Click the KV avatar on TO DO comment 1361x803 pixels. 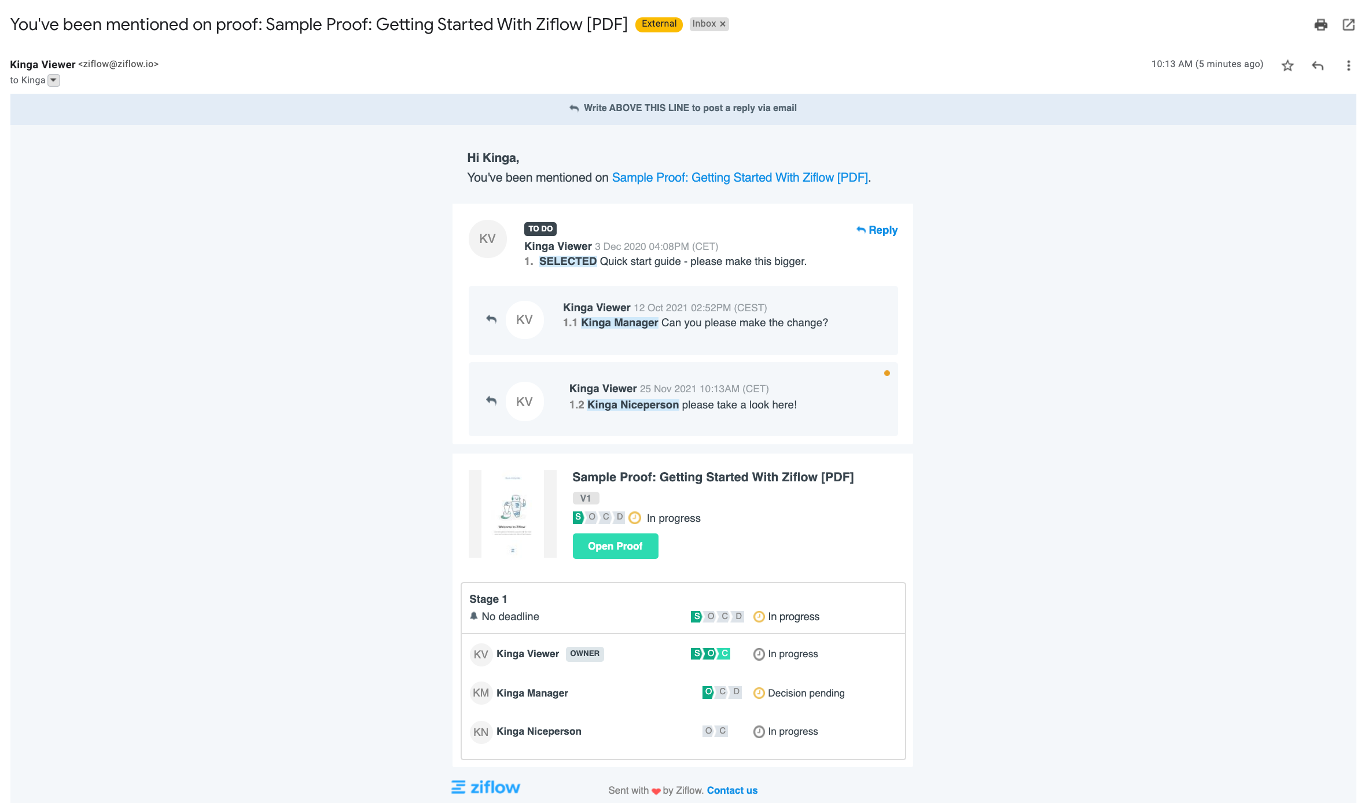pos(487,239)
